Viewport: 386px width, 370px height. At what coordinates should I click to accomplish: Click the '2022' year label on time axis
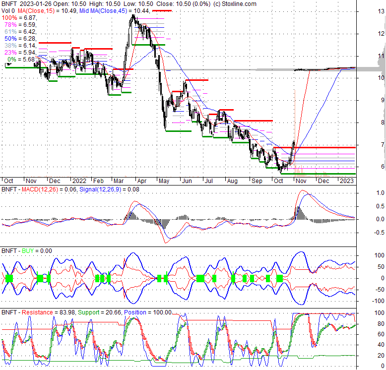79,181
